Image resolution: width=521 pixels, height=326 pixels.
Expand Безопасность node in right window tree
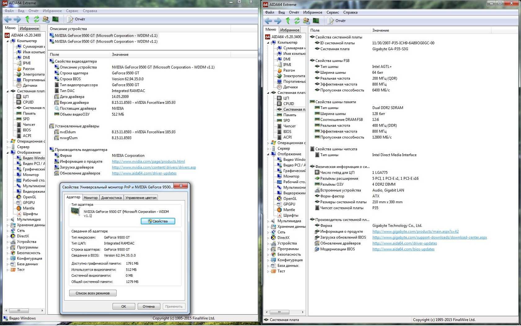[268, 254]
